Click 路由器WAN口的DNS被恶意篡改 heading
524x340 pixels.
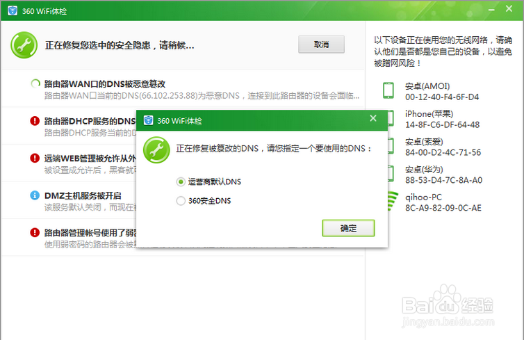click(105, 84)
